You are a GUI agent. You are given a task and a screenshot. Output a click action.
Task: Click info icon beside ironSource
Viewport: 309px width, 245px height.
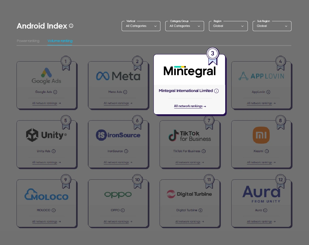point(126,151)
